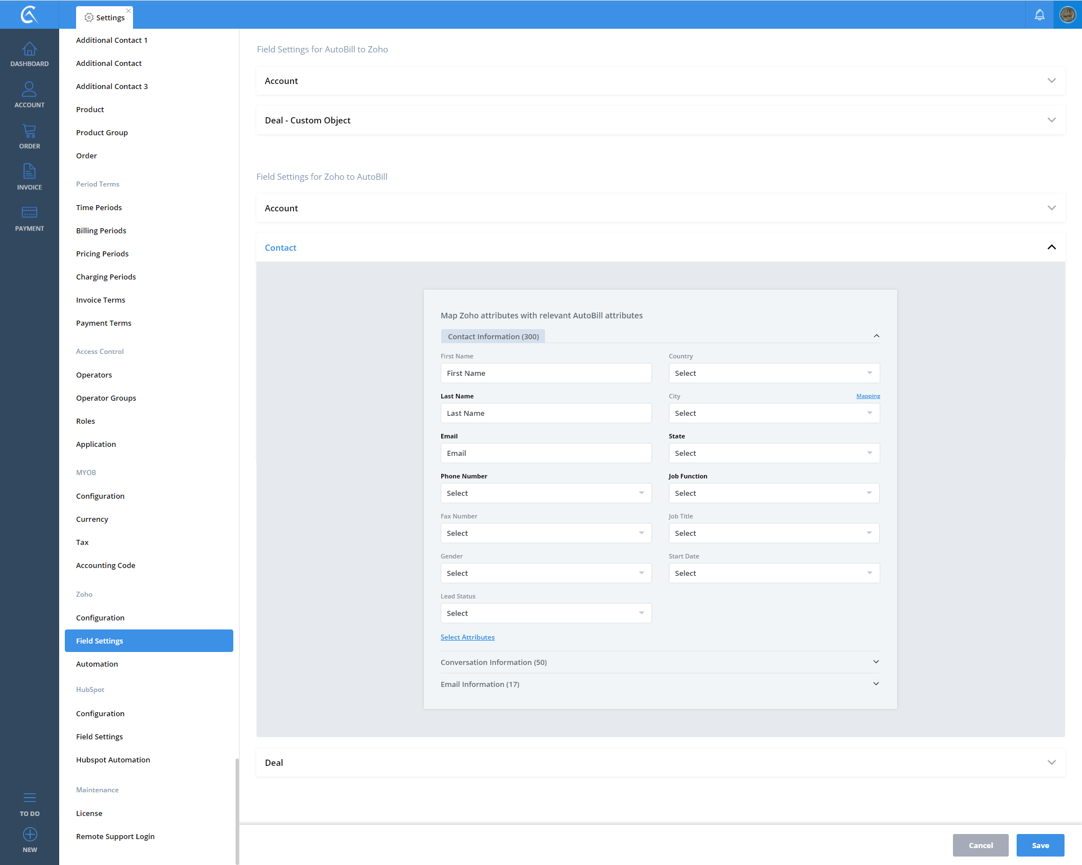
Task: Close the Settings tab
Action: pyautogui.click(x=128, y=11)
